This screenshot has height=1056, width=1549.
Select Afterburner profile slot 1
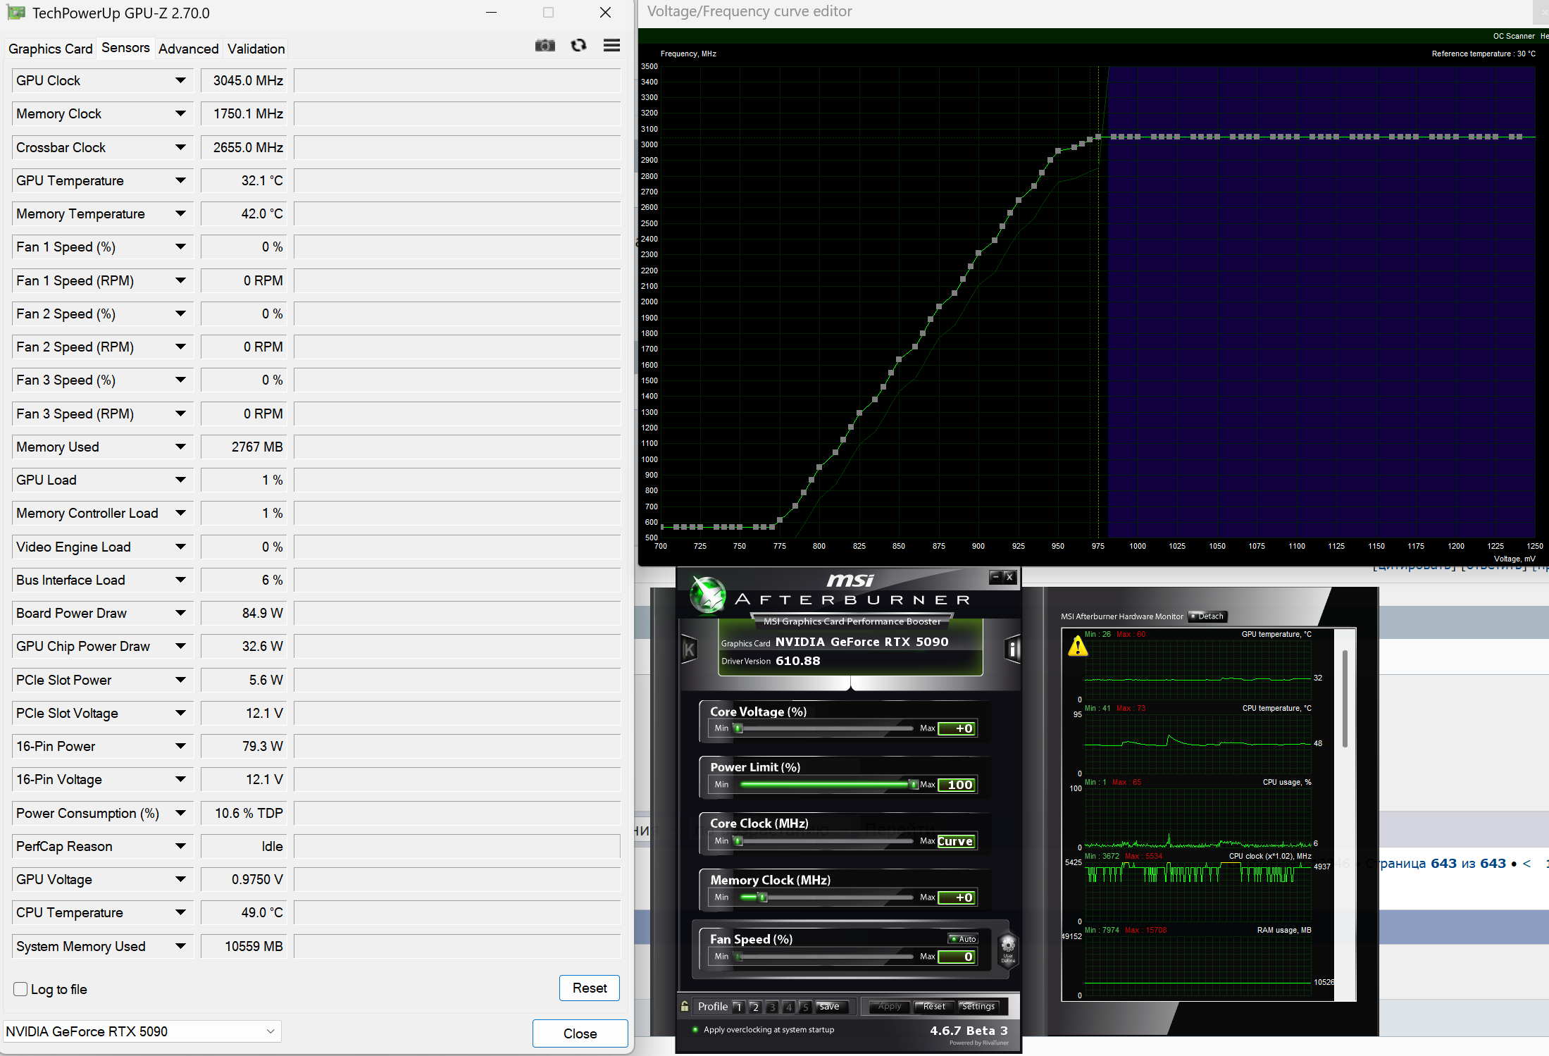(738, 1007)
